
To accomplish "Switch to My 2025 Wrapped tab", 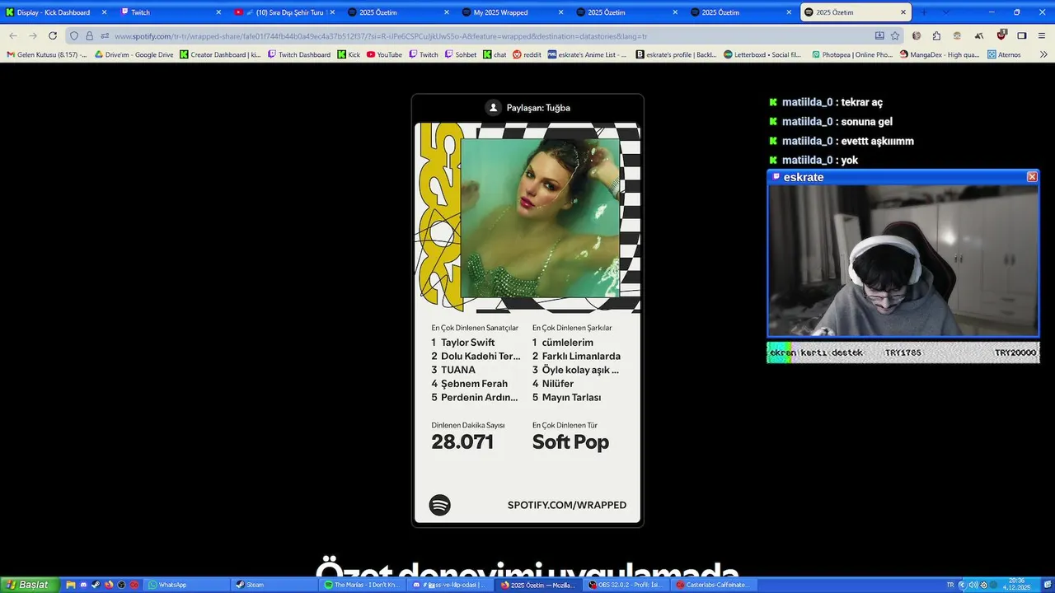I will coord(512,12).
